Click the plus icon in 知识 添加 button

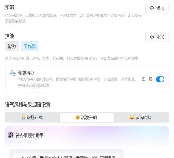pyautogui.click(x=152, y=8)
